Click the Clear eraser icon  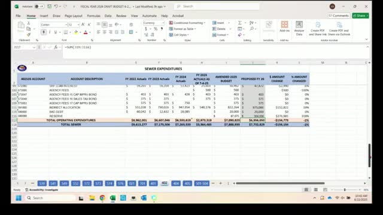[x=240, y=35]
